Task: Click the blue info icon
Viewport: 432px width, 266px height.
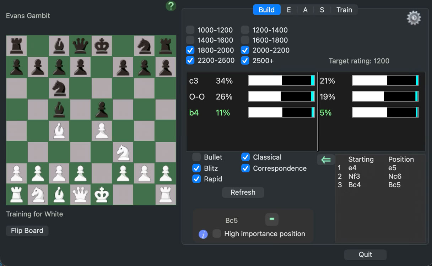Action: pos(203,234)
